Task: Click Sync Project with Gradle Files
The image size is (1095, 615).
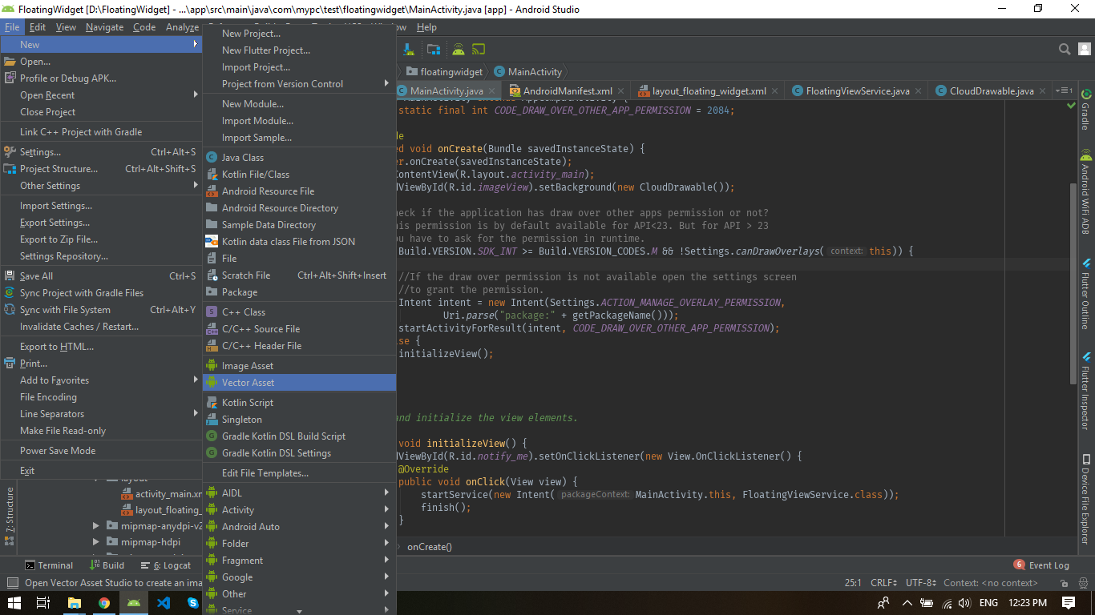Action: coord(101,293)
